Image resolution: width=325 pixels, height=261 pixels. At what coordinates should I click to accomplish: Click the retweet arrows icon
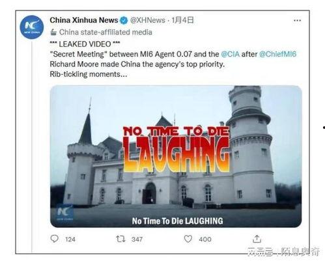click(x=120, y=239)
